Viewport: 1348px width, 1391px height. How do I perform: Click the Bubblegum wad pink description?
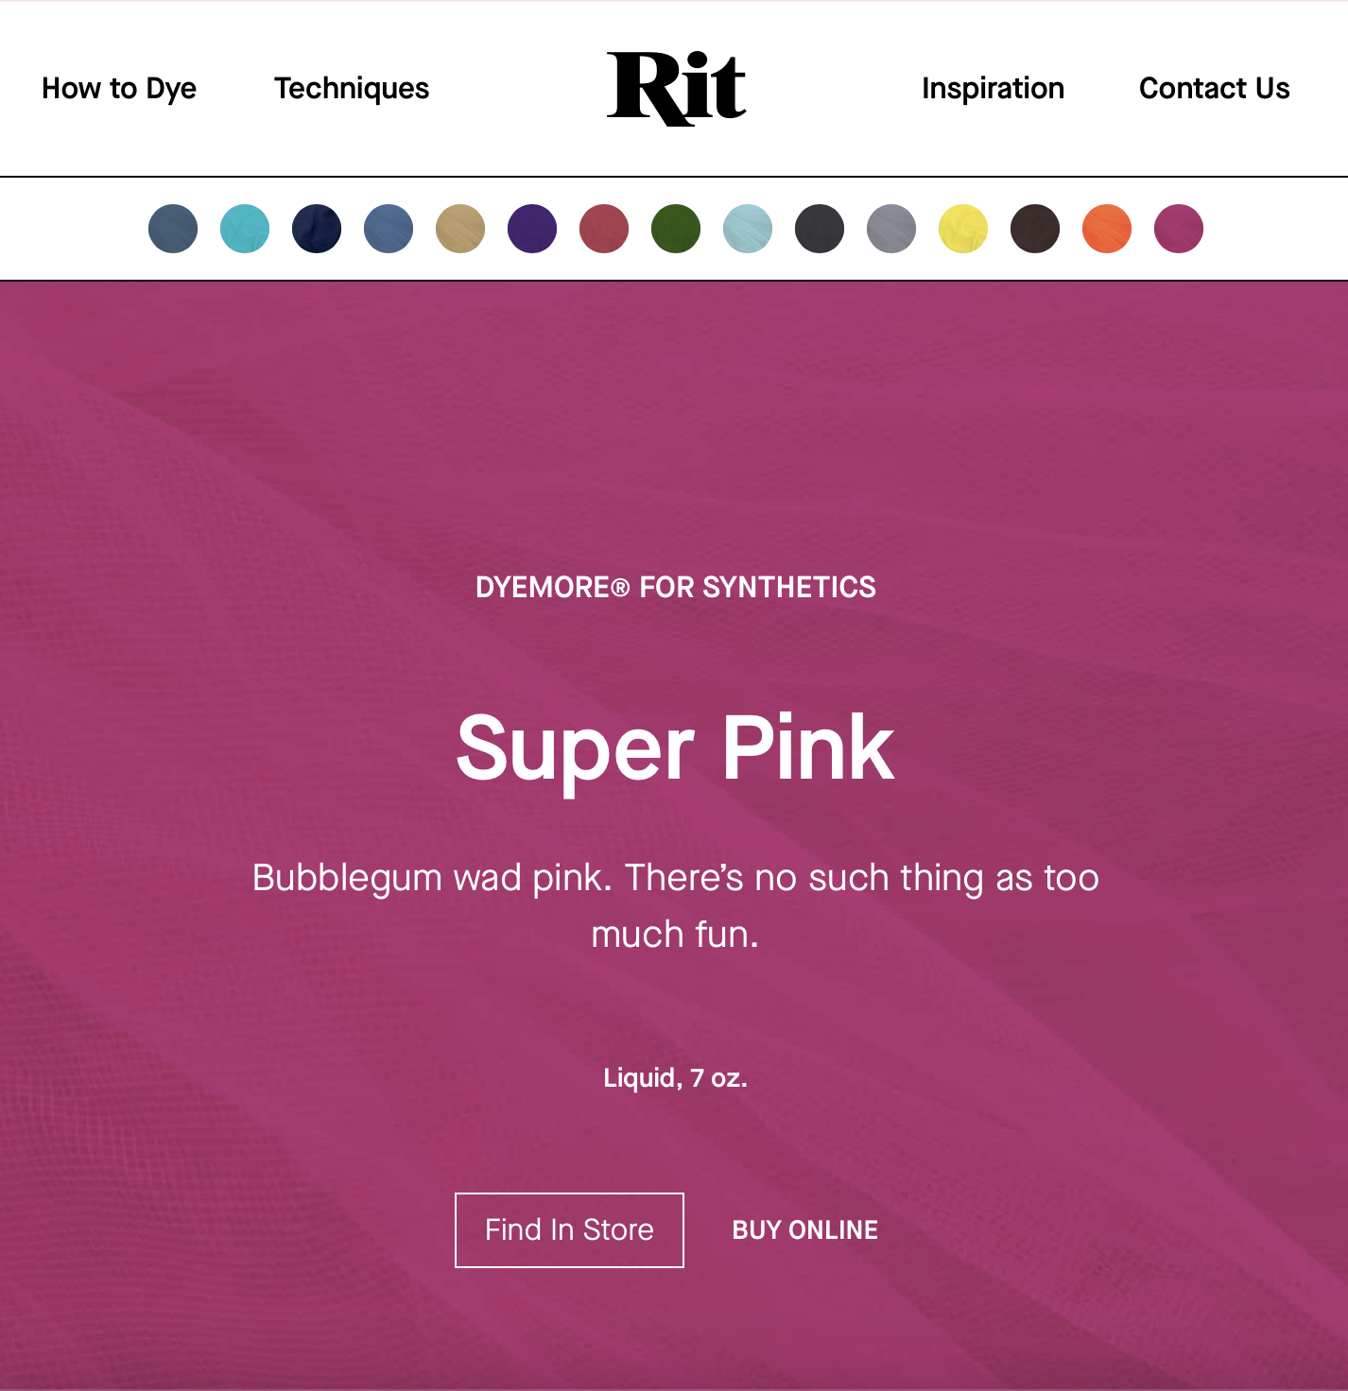click(x=676, y=905)
